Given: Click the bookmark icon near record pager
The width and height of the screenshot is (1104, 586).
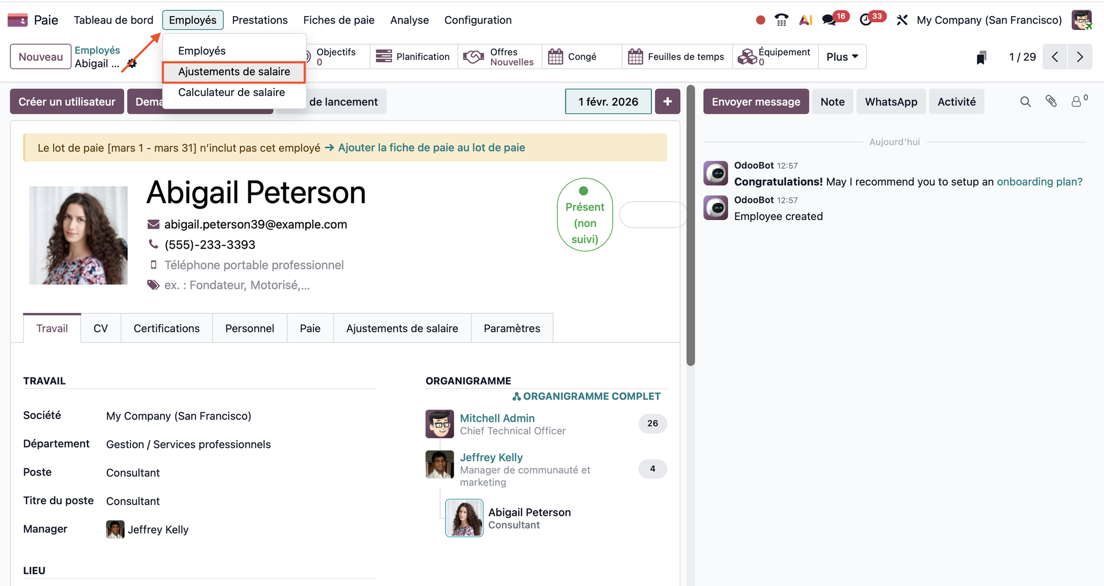Looking at the screenshot, I should point(982,57).
